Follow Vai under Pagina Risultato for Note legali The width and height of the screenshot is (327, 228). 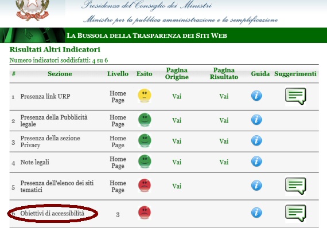tap(224, 162)
